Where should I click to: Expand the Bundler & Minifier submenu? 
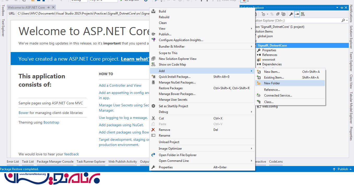(x=251, y=47)
